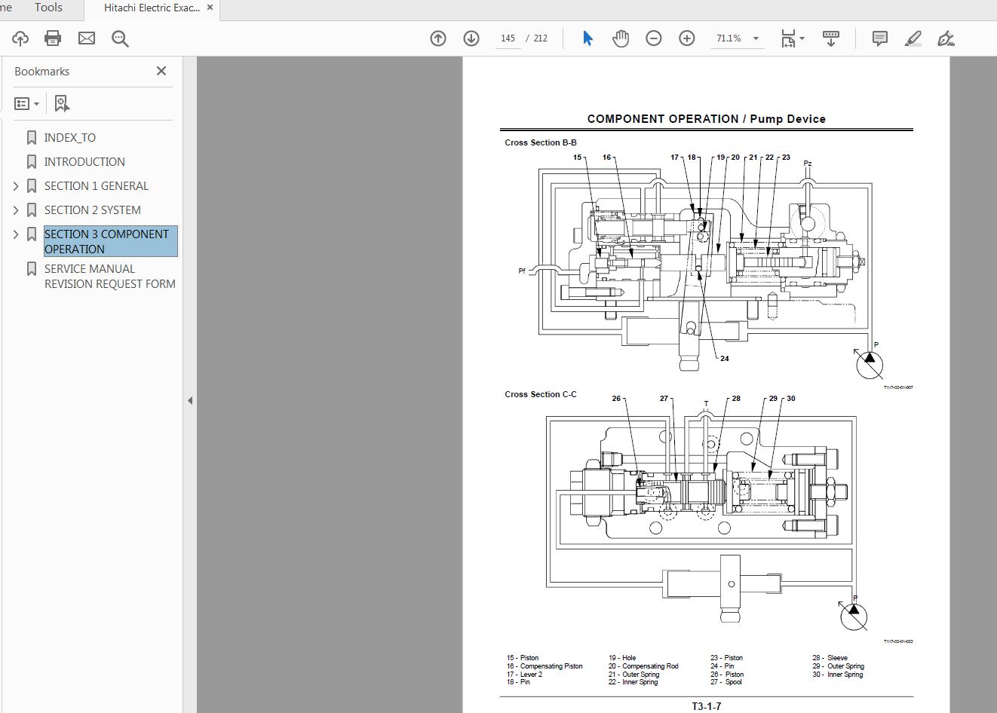Open the find text magnifier tool

pos(120,38)
